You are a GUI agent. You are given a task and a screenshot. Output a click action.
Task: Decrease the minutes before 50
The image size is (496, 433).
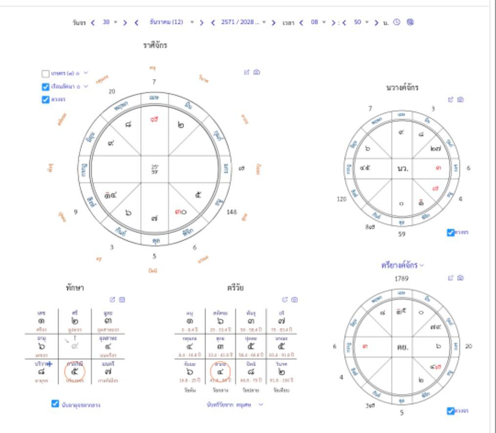point(344,22)
